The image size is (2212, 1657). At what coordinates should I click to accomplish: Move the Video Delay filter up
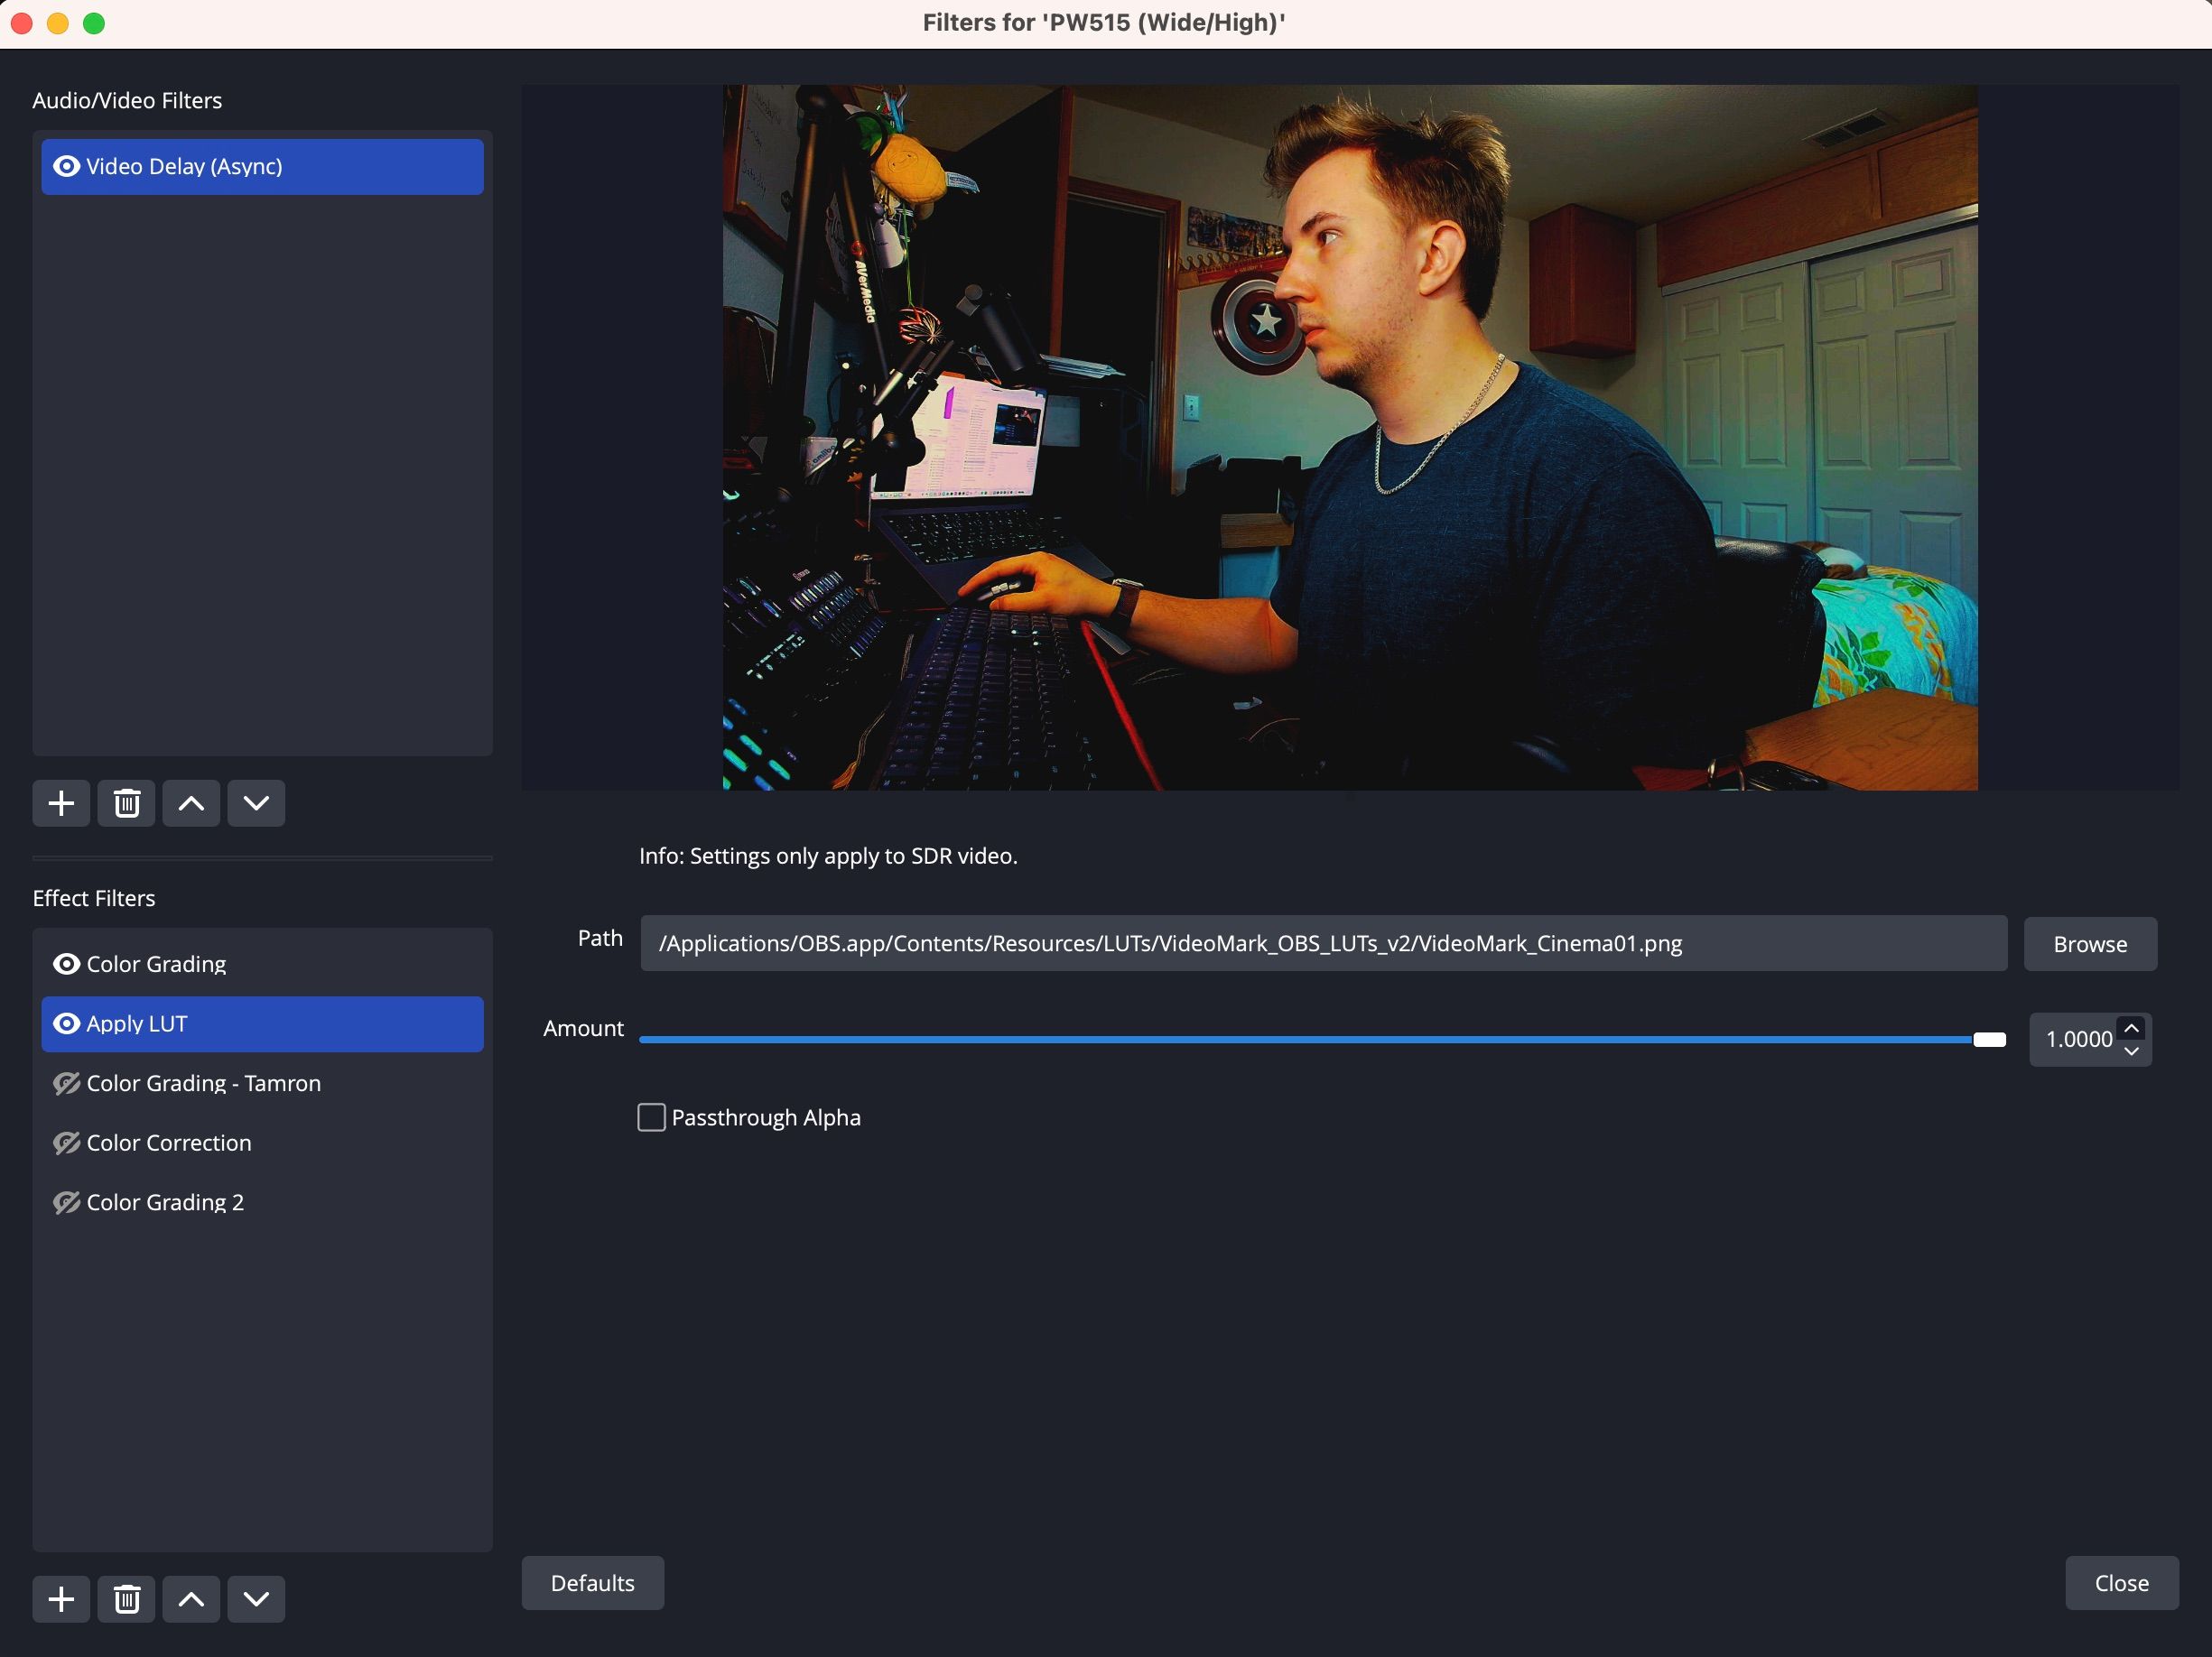click(x=191, y=802)
